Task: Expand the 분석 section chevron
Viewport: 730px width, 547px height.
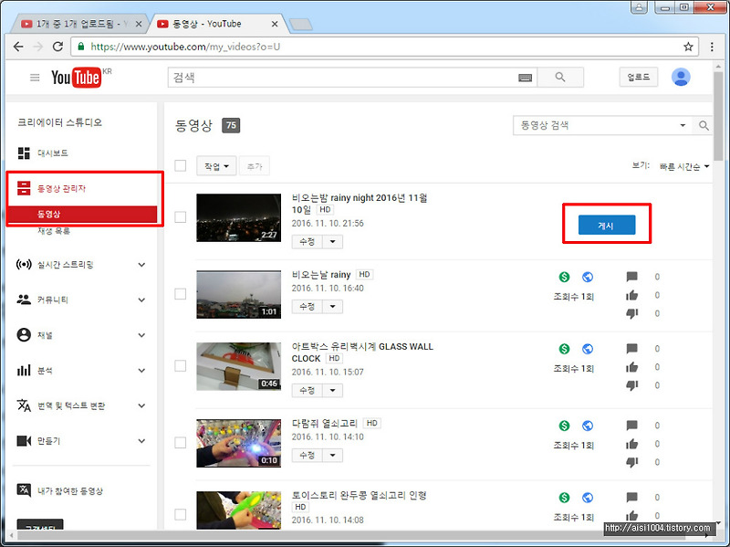Action: [141, 371]
